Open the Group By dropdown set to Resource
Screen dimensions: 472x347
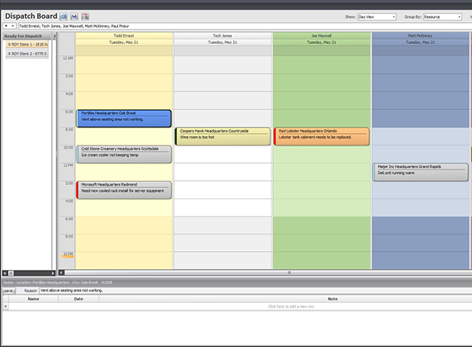point(442,17)
